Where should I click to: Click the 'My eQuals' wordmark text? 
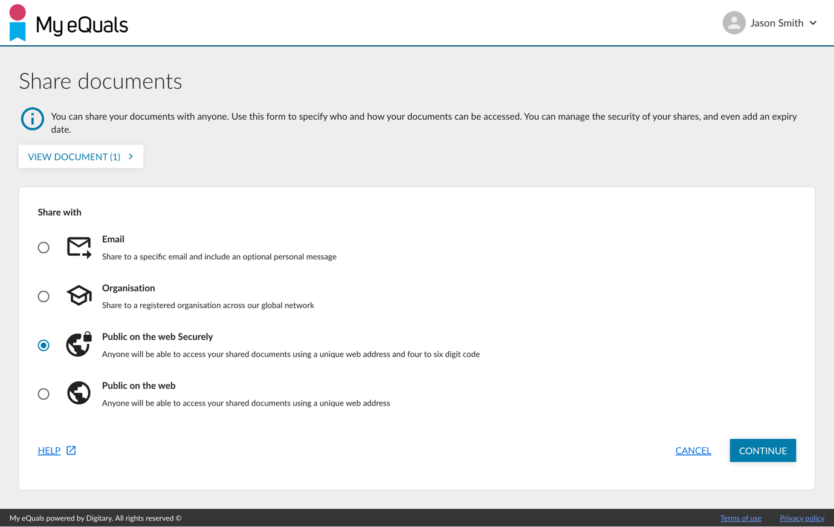[x=82, y=25]
